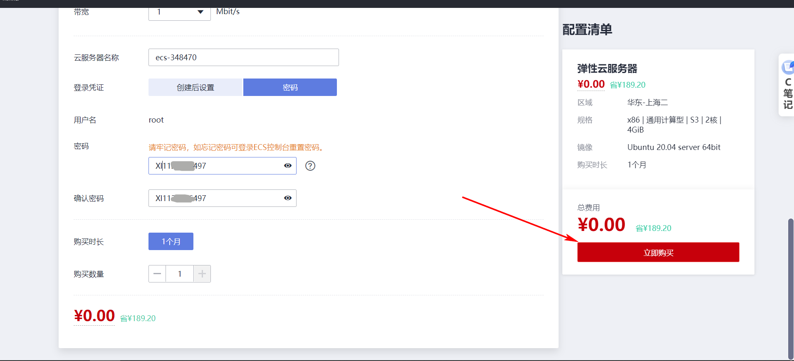794x361 pixels.
Task: Show password via eye icon in password field
Action: pos(287,166)
